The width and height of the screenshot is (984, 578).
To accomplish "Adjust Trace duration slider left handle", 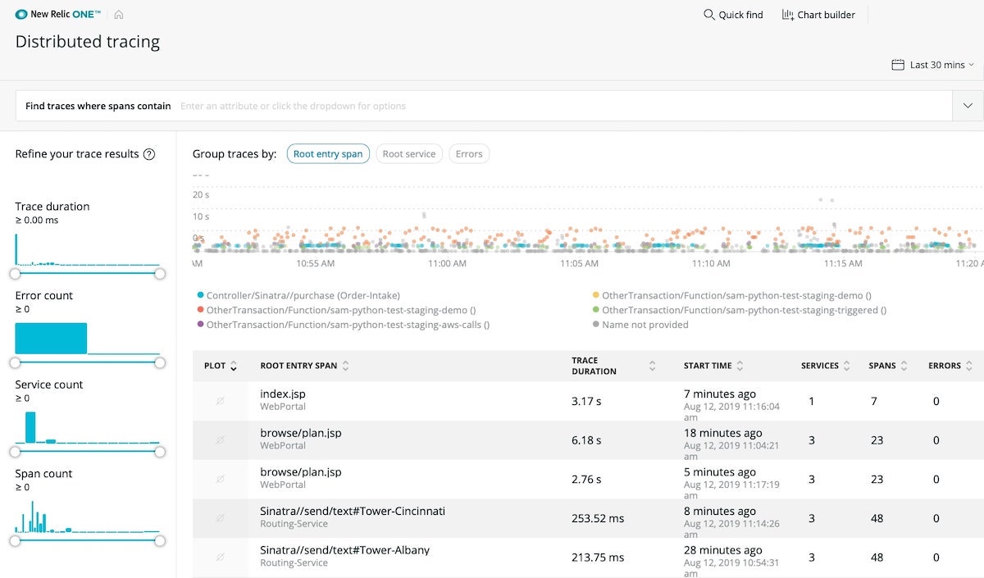I will coord(15,273).
